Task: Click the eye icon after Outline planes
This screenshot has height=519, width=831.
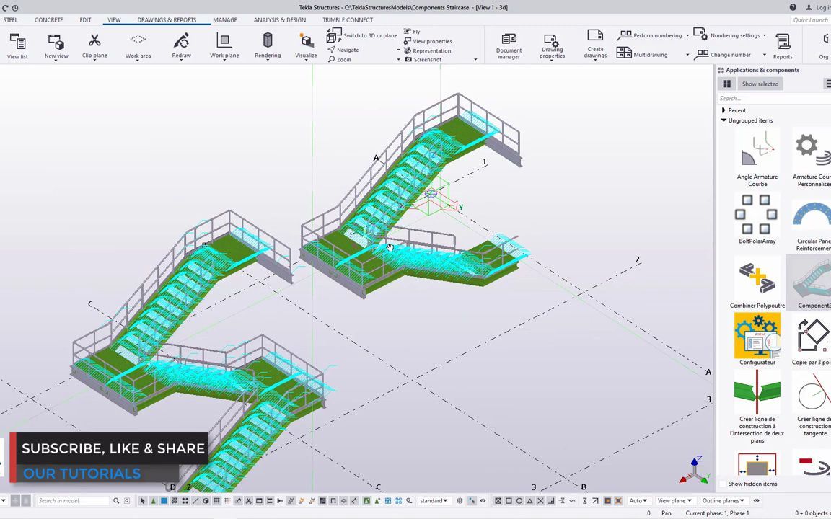Action: click(756, 500)
